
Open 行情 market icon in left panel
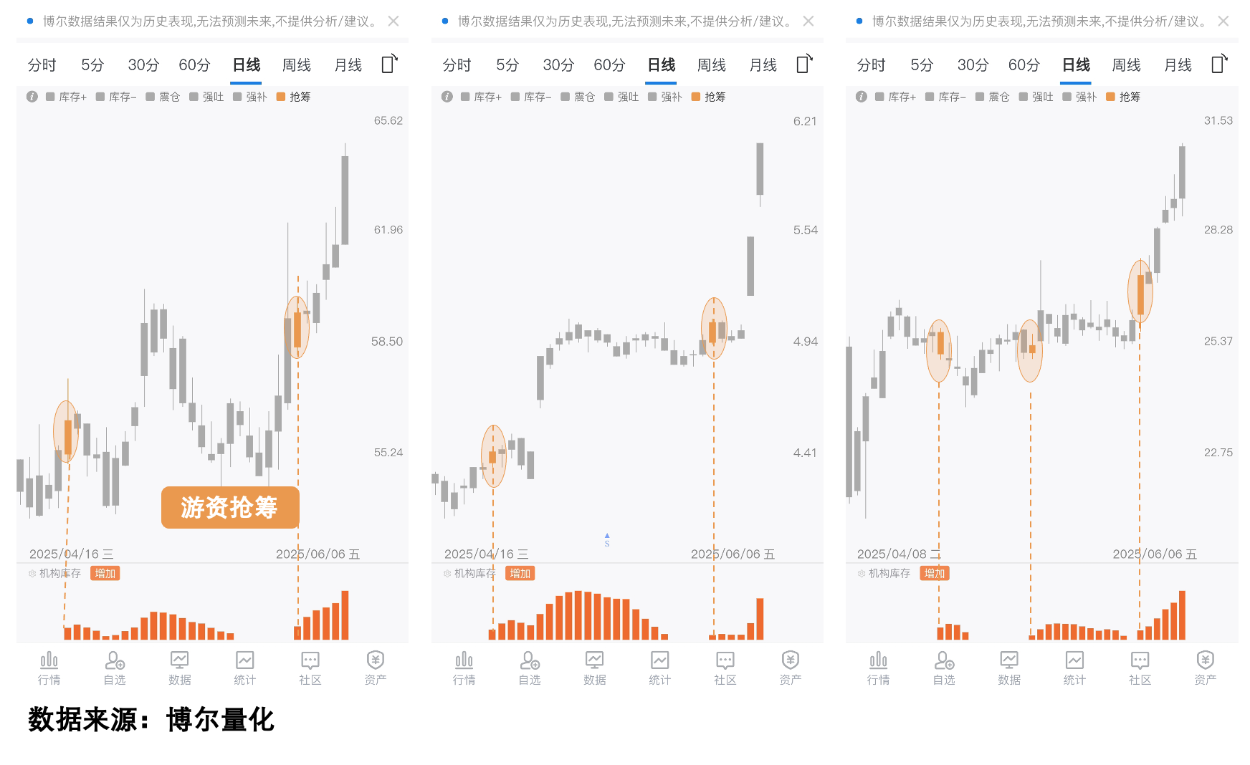49,668
